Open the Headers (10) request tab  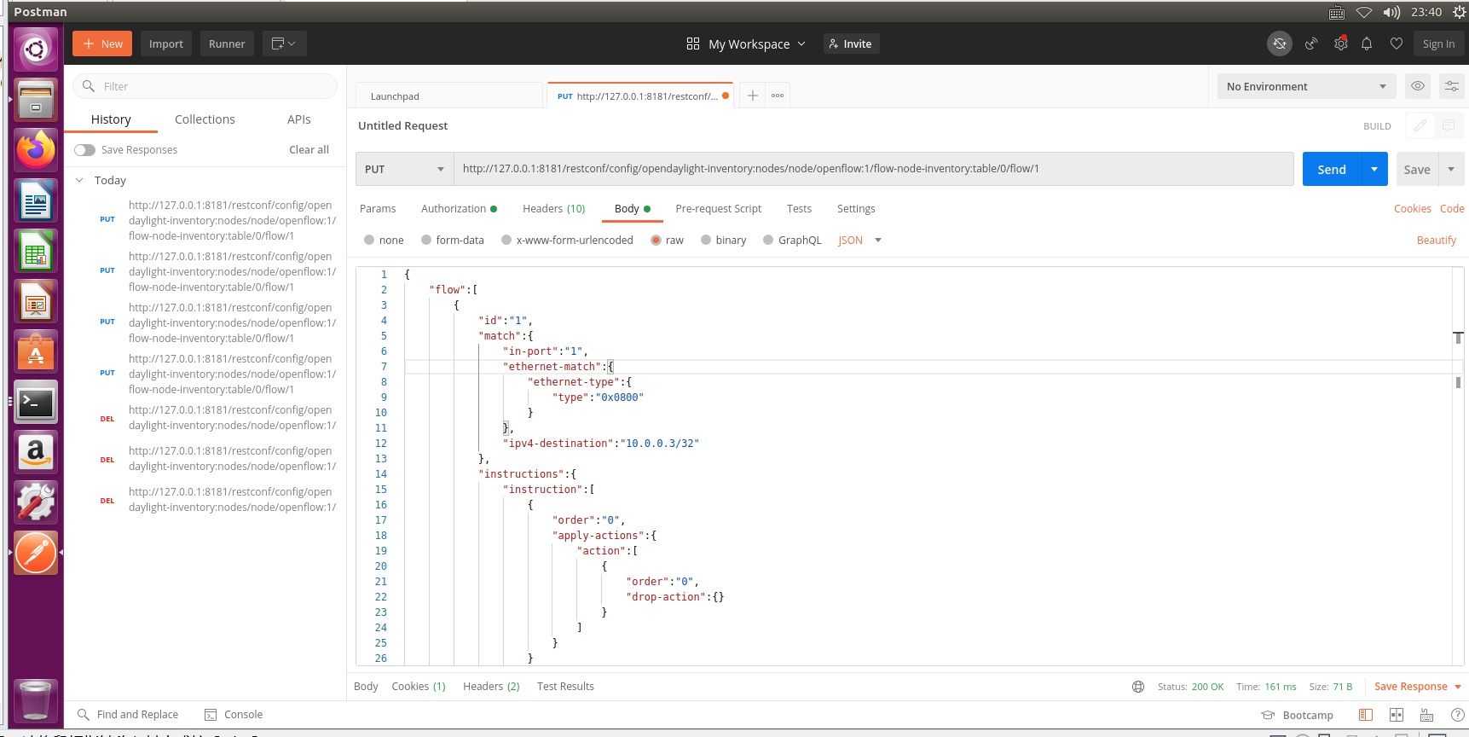click(x=553, y=209)
